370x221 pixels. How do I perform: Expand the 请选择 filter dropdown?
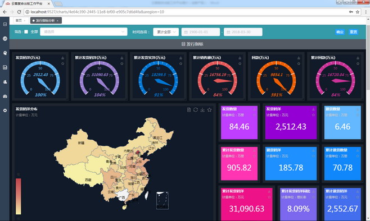click(84, 32)
